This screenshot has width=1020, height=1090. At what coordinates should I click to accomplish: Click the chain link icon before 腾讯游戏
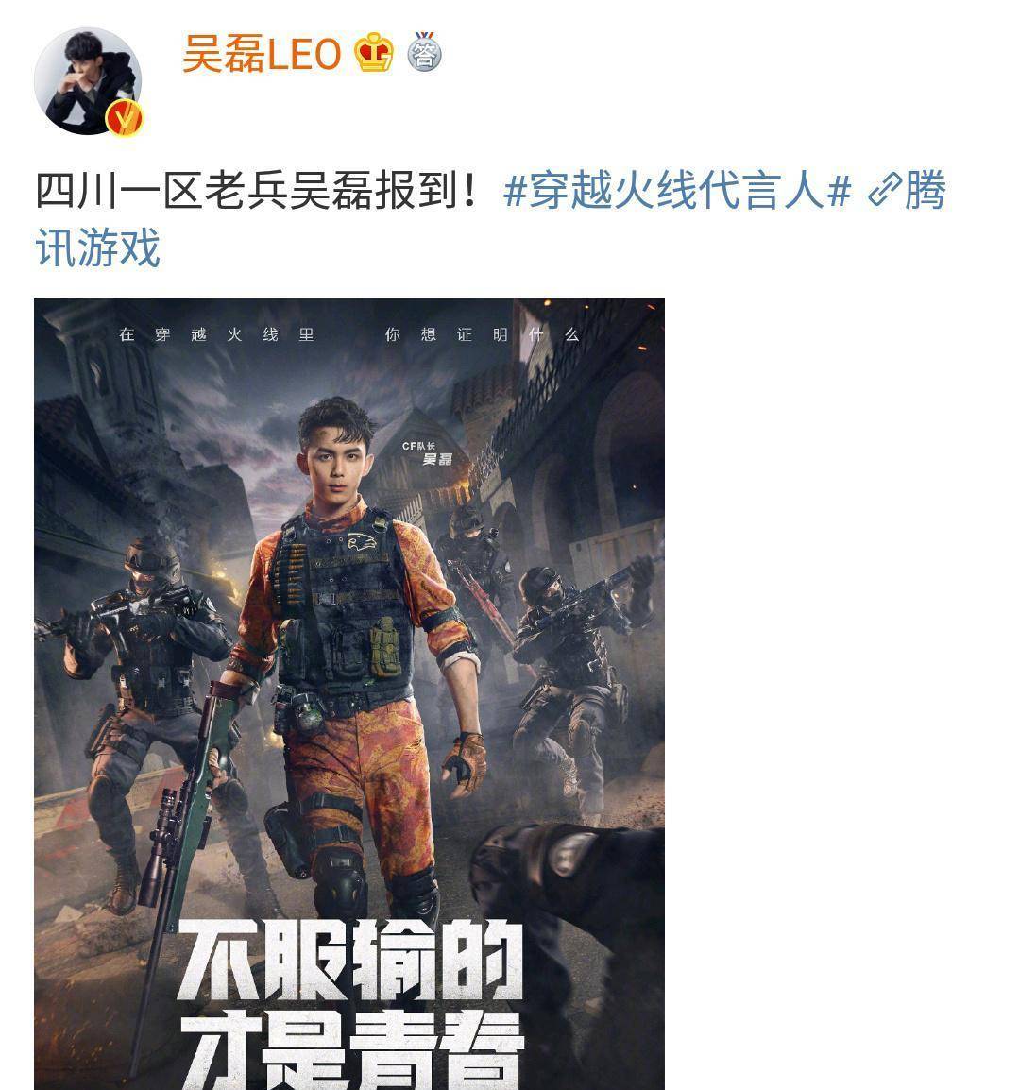[884, 191]
